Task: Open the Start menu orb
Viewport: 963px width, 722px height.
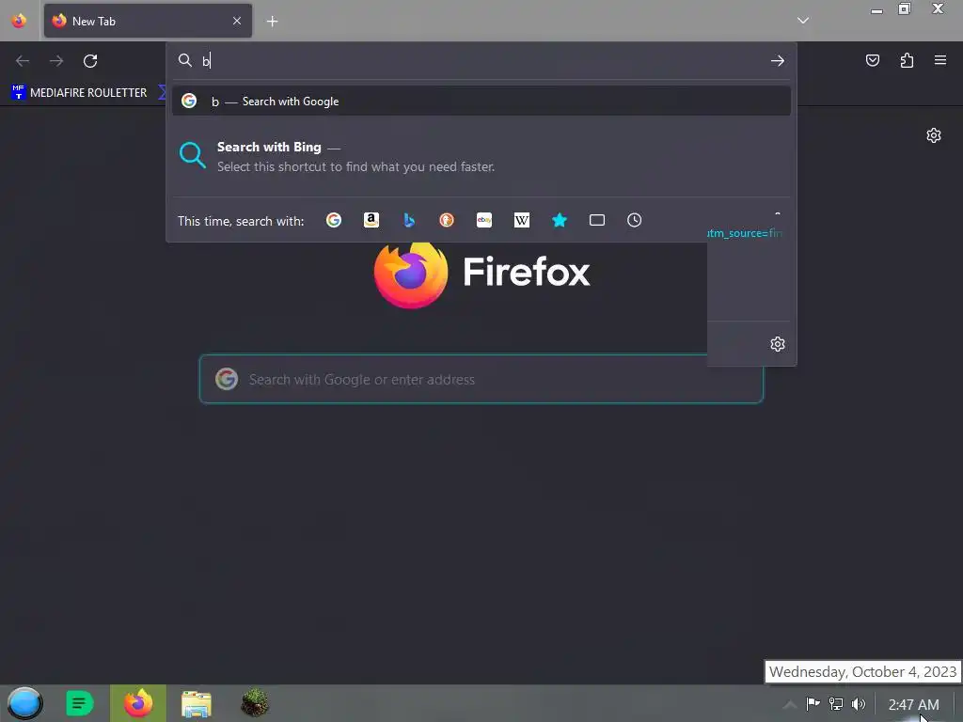Action: 24,703
